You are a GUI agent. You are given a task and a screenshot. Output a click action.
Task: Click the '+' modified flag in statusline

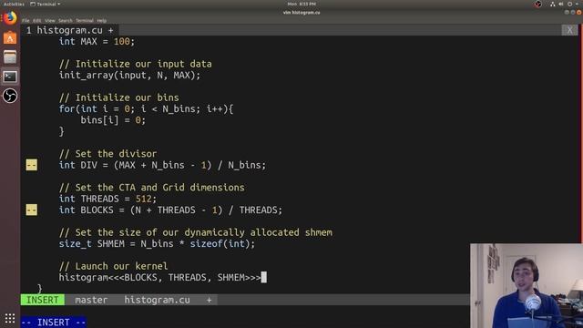(x=209, y=300)
